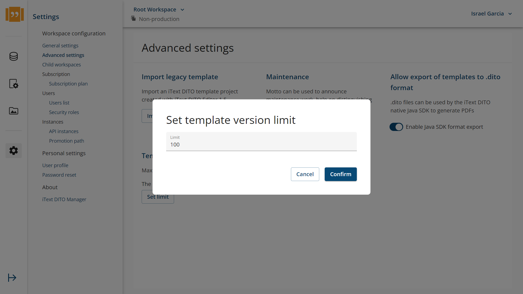Screen dimensions: 523x294
Task: Click Confirm to set template version limit
Action: coord(340,174)
